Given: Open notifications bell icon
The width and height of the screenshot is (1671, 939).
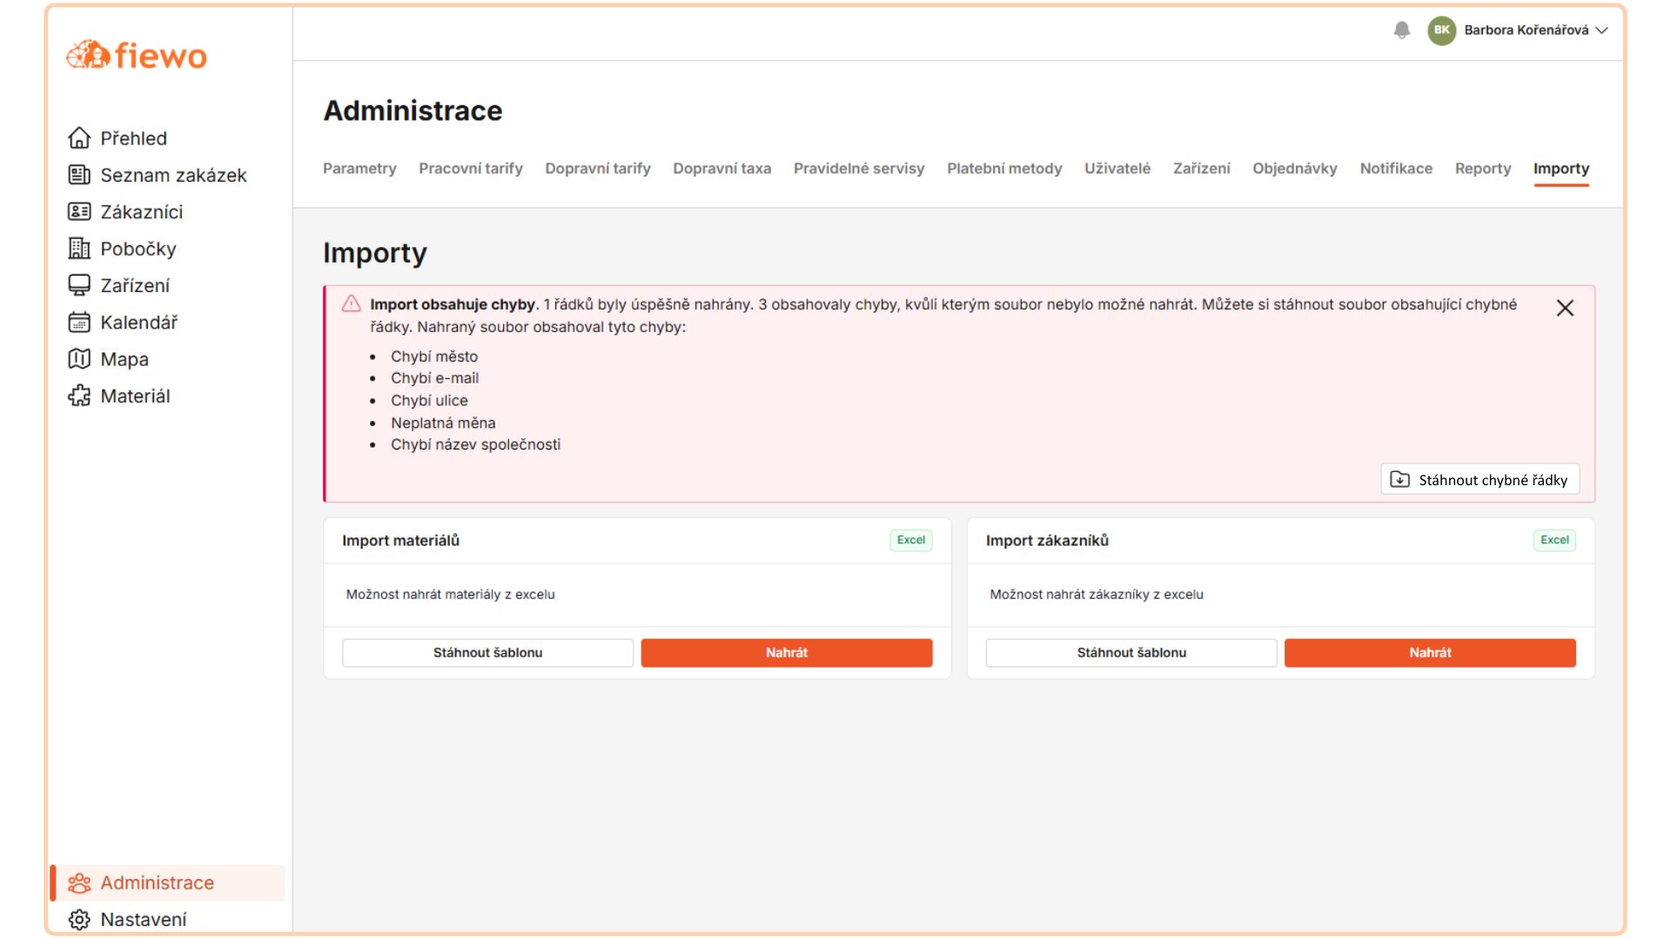Looking at the screenshot, I should 1401,30.
